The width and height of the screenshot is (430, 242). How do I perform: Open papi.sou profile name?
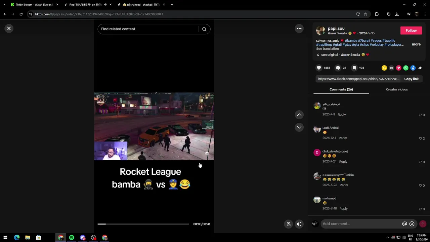click(336, 29)
